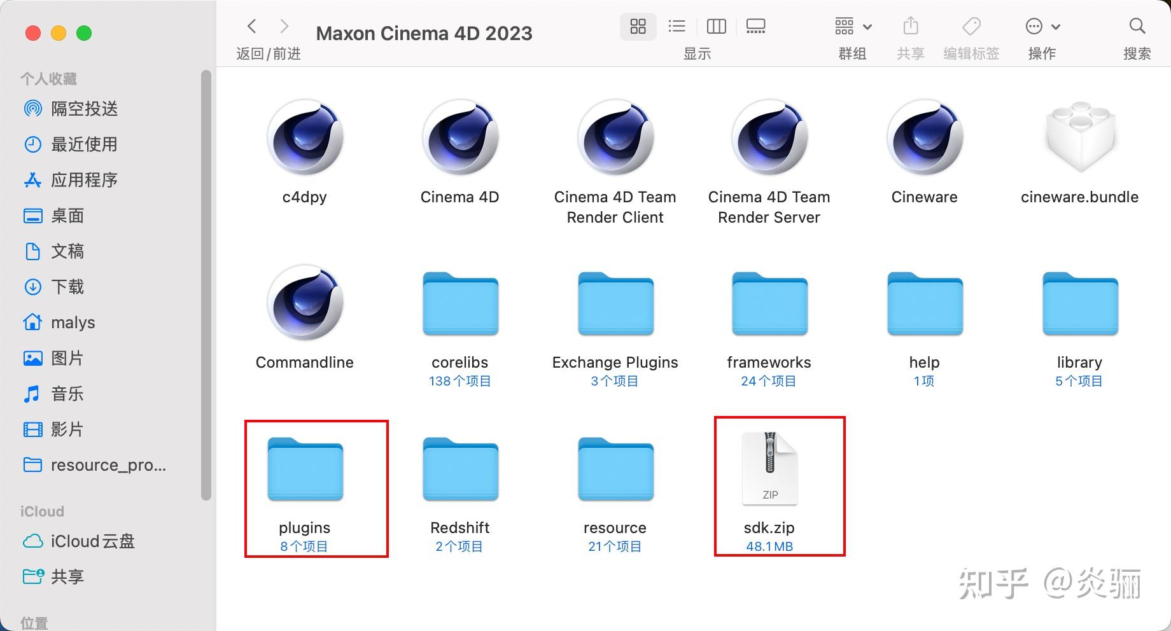This screenshot has height=631, width=1171.
Task: Open the Cinema 4D application icon
Action: pos(459,137)
